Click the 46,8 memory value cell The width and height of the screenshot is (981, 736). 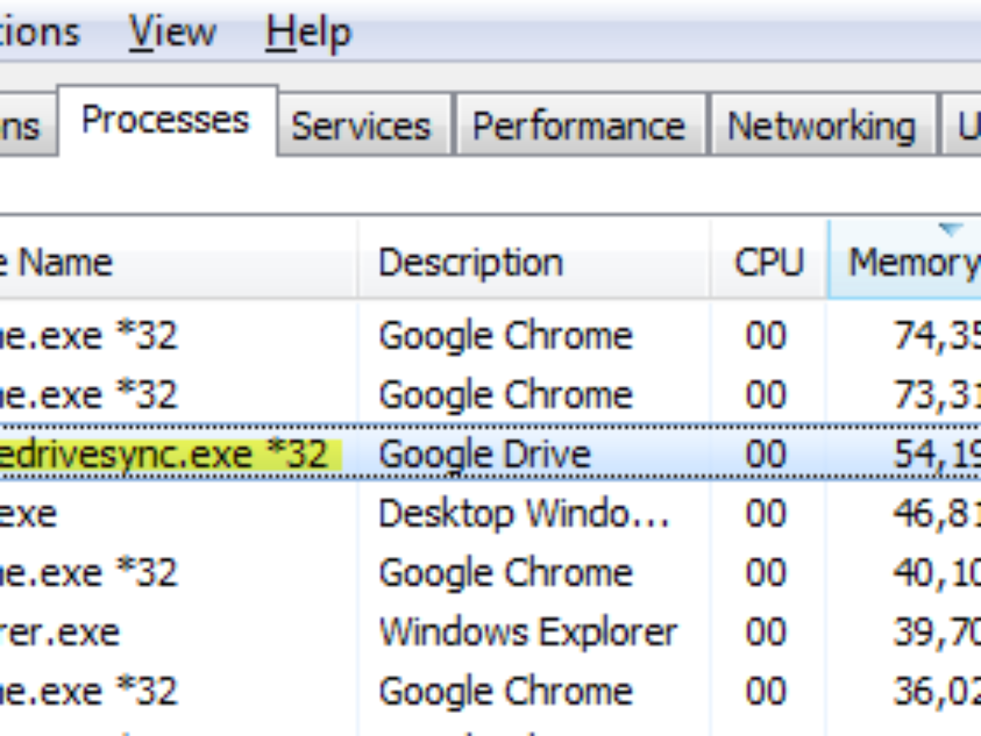click(x=936, y=514)
